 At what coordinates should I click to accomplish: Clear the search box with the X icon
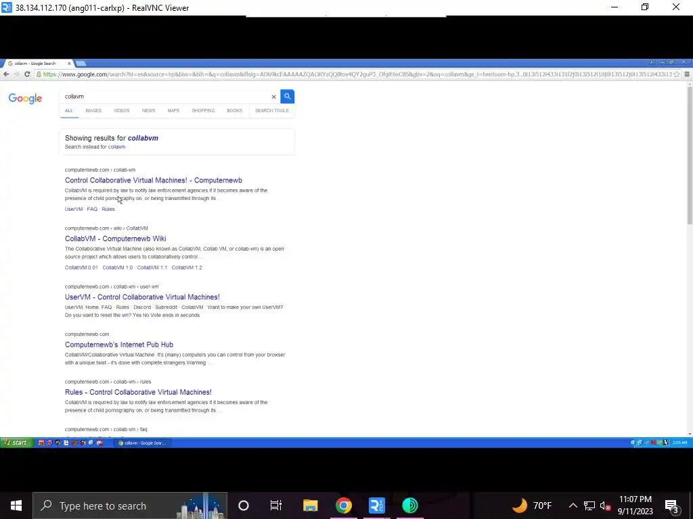(x=273, y=97)
